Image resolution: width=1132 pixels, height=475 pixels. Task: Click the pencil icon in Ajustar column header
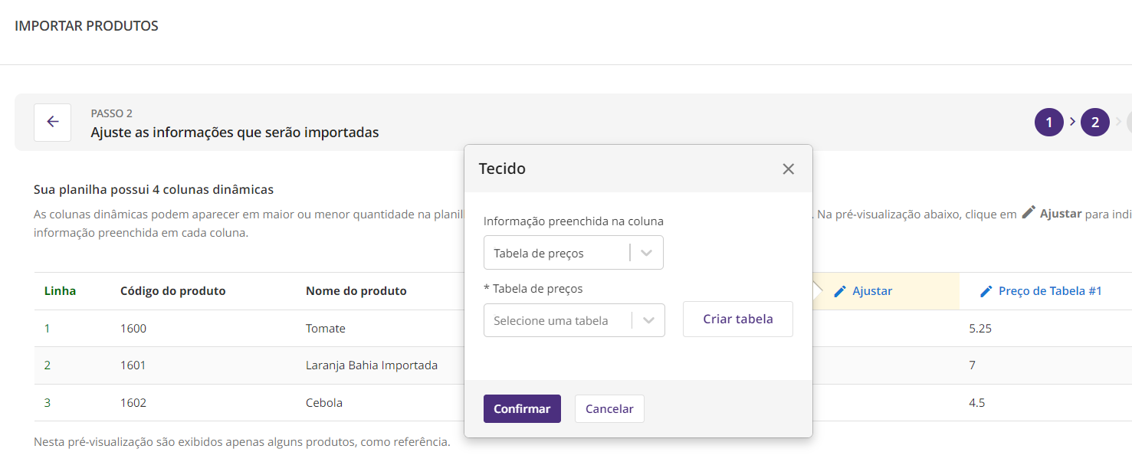pos(840,291)
